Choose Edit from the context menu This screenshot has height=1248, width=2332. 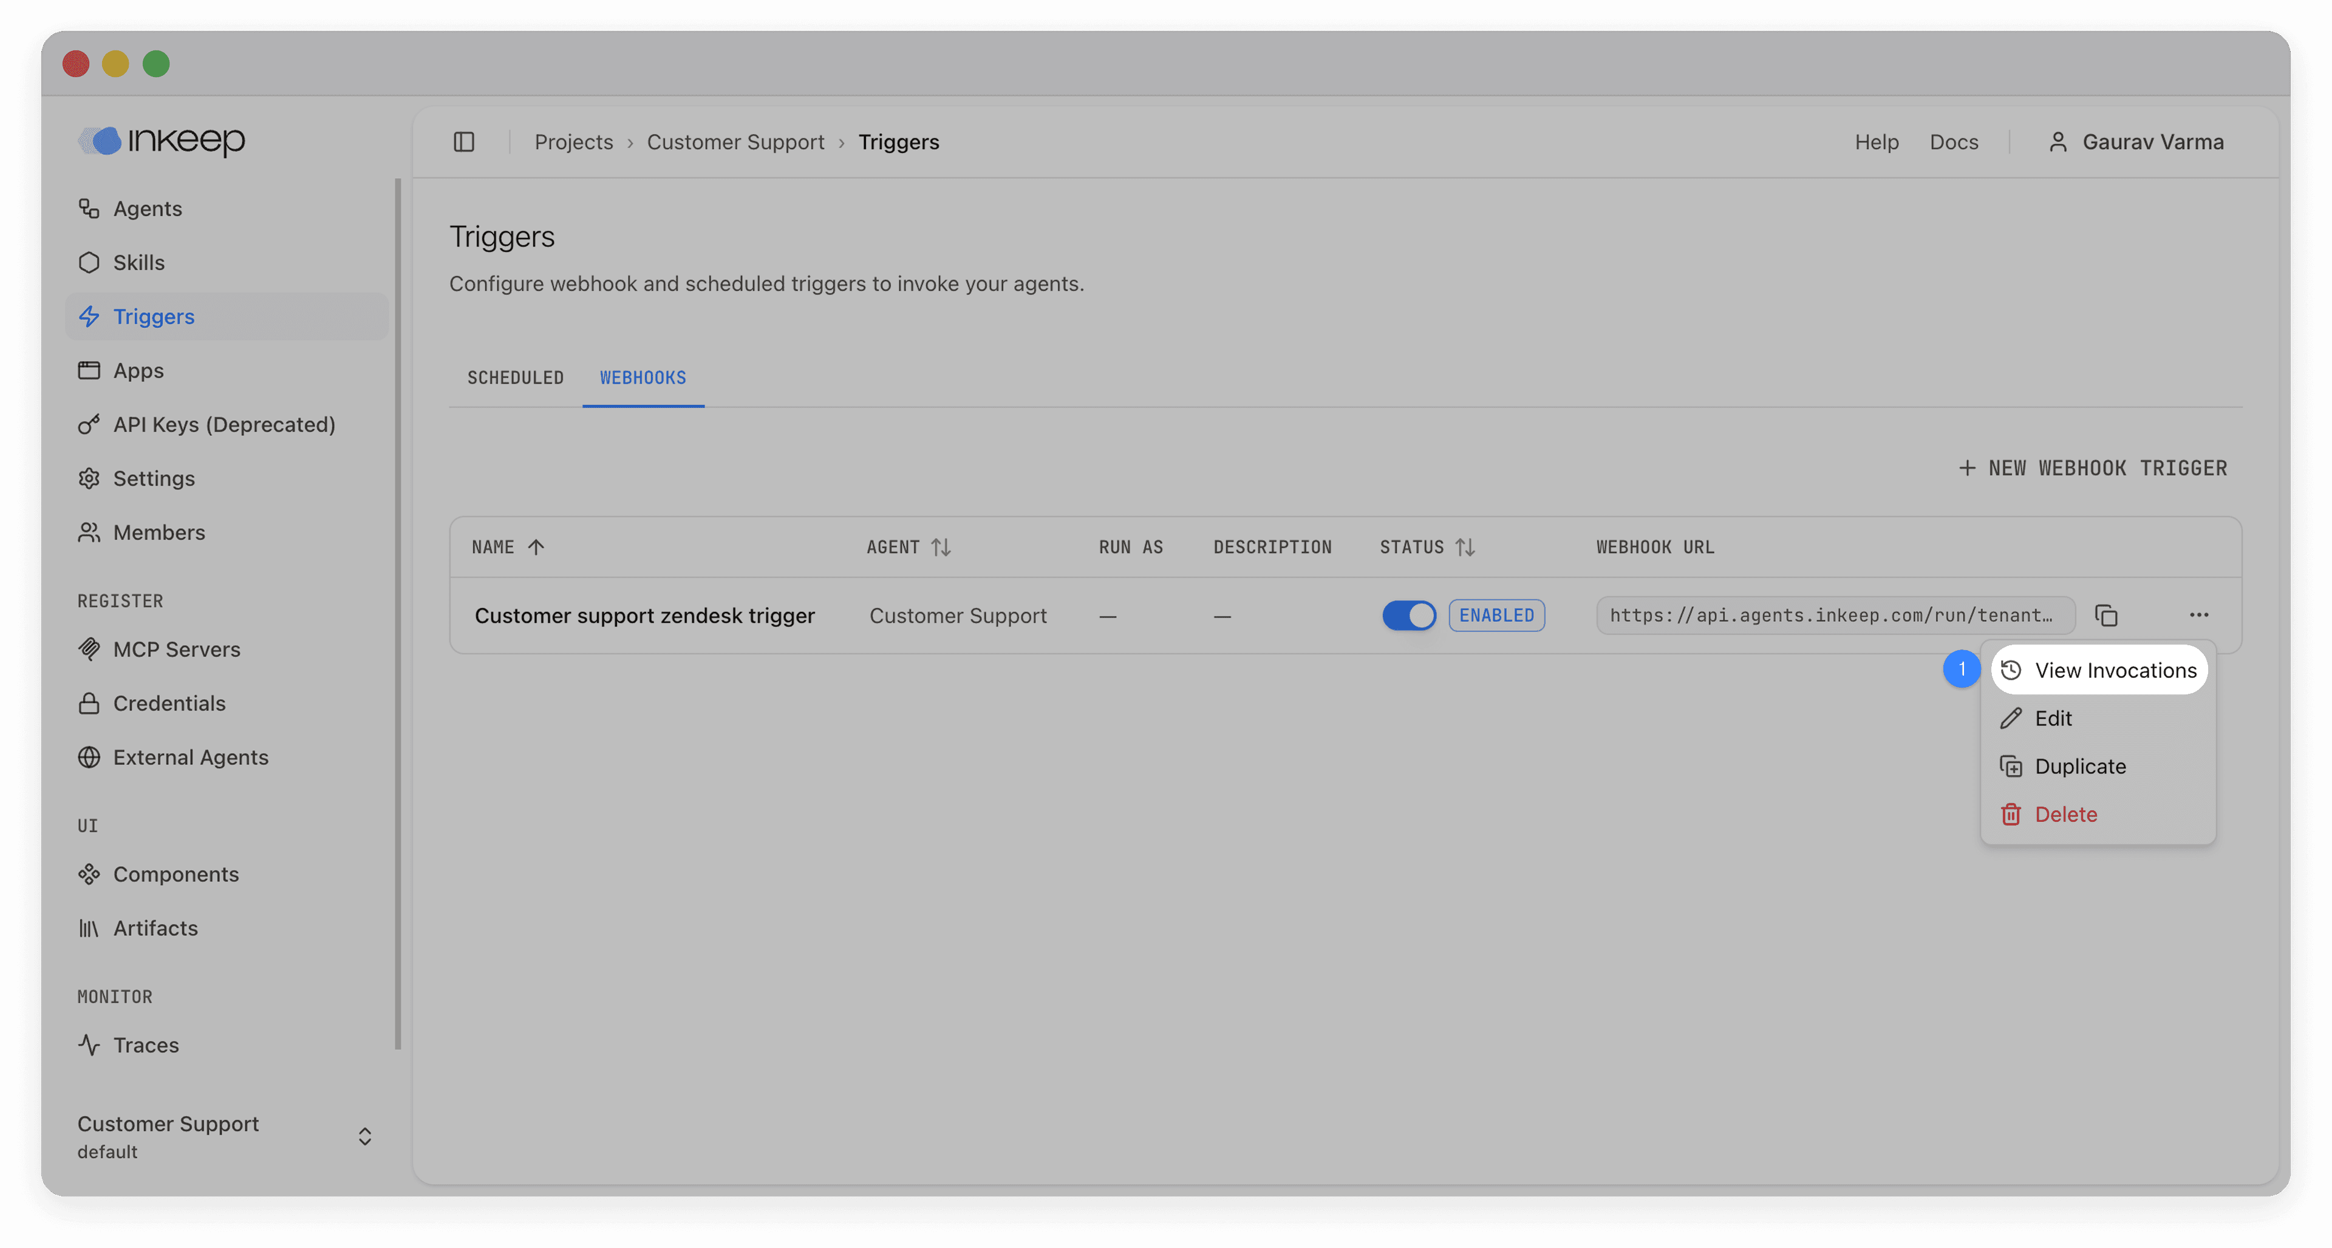pos(2098,717)
